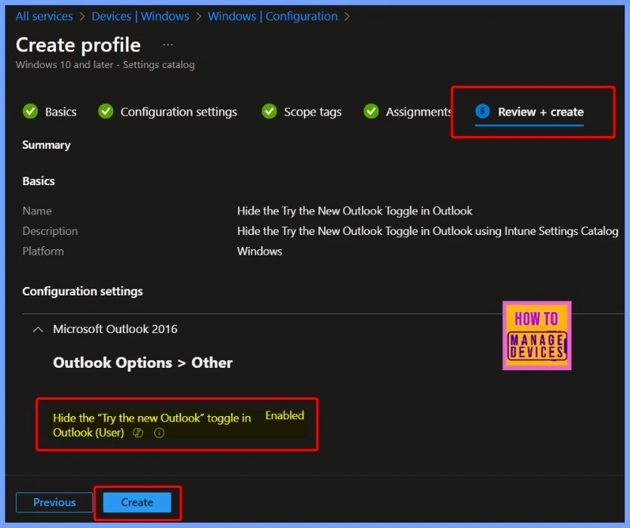
Task: Click the step 5 circle icon
Action: pyautogui.click(x=483, y=111)
